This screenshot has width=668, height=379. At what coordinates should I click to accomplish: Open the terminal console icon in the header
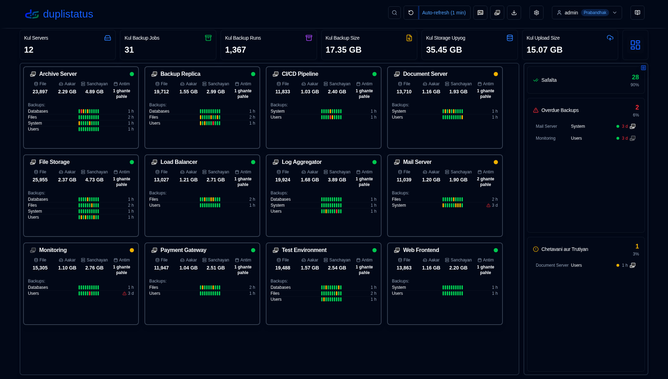(480, 13)
